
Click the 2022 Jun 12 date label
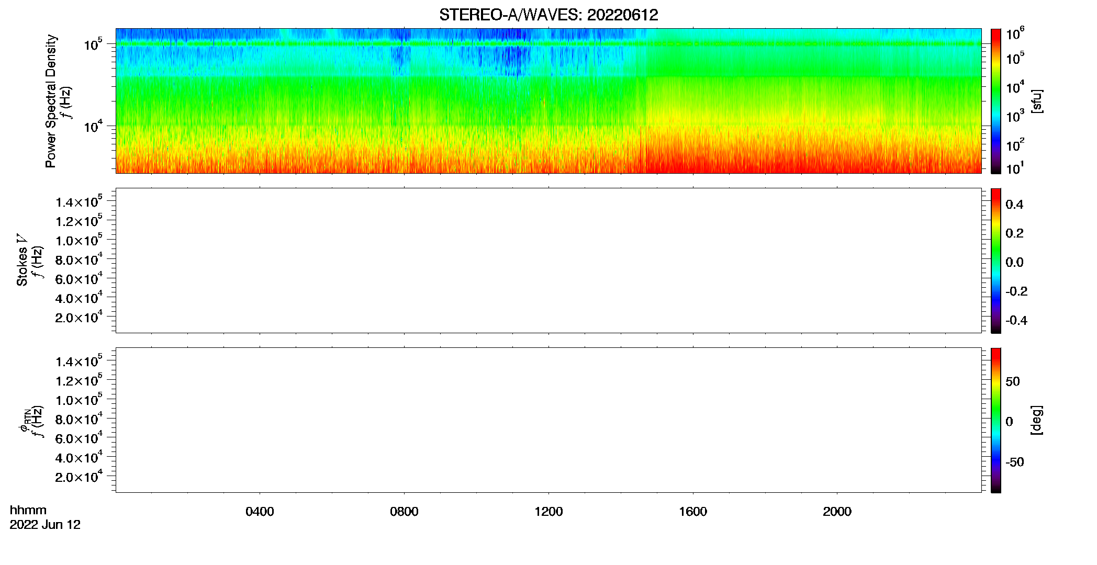coord(45,525)
